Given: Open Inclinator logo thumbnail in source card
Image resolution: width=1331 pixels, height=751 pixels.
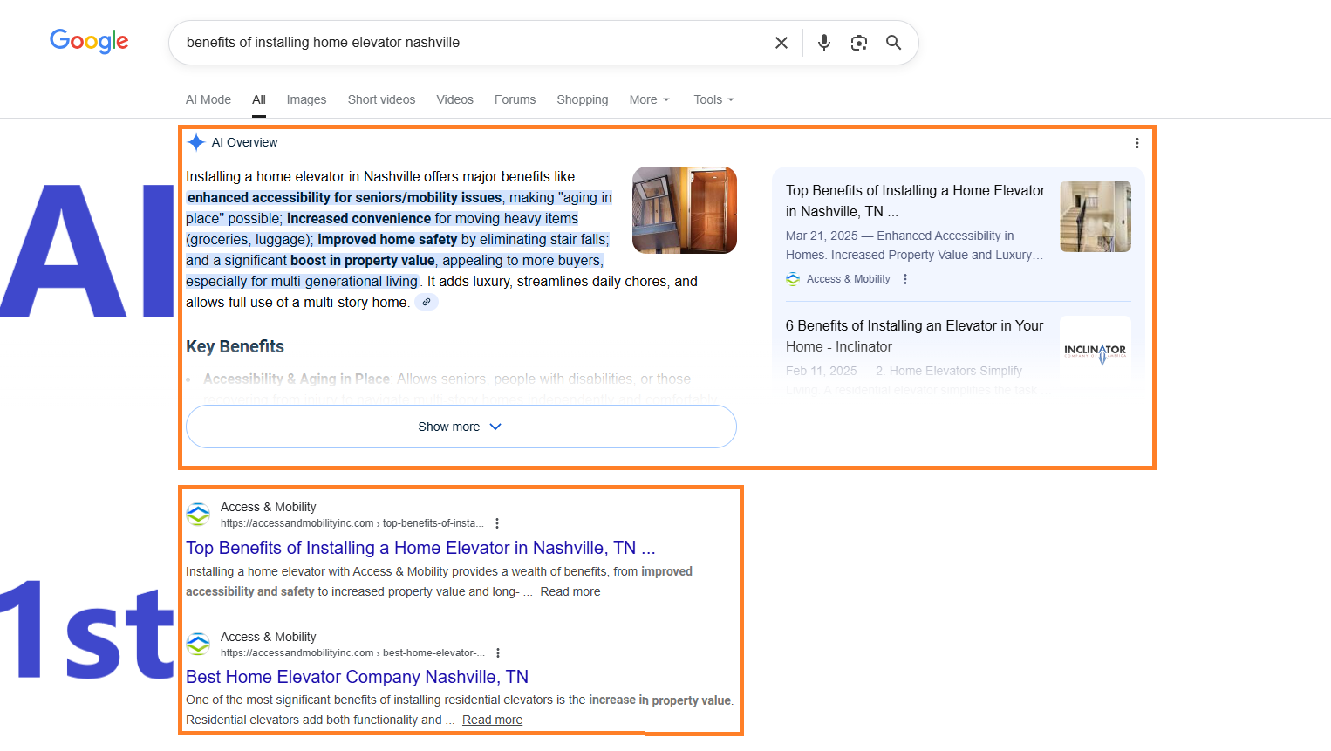Looking at the screenshot, I should pos(1096,351).
